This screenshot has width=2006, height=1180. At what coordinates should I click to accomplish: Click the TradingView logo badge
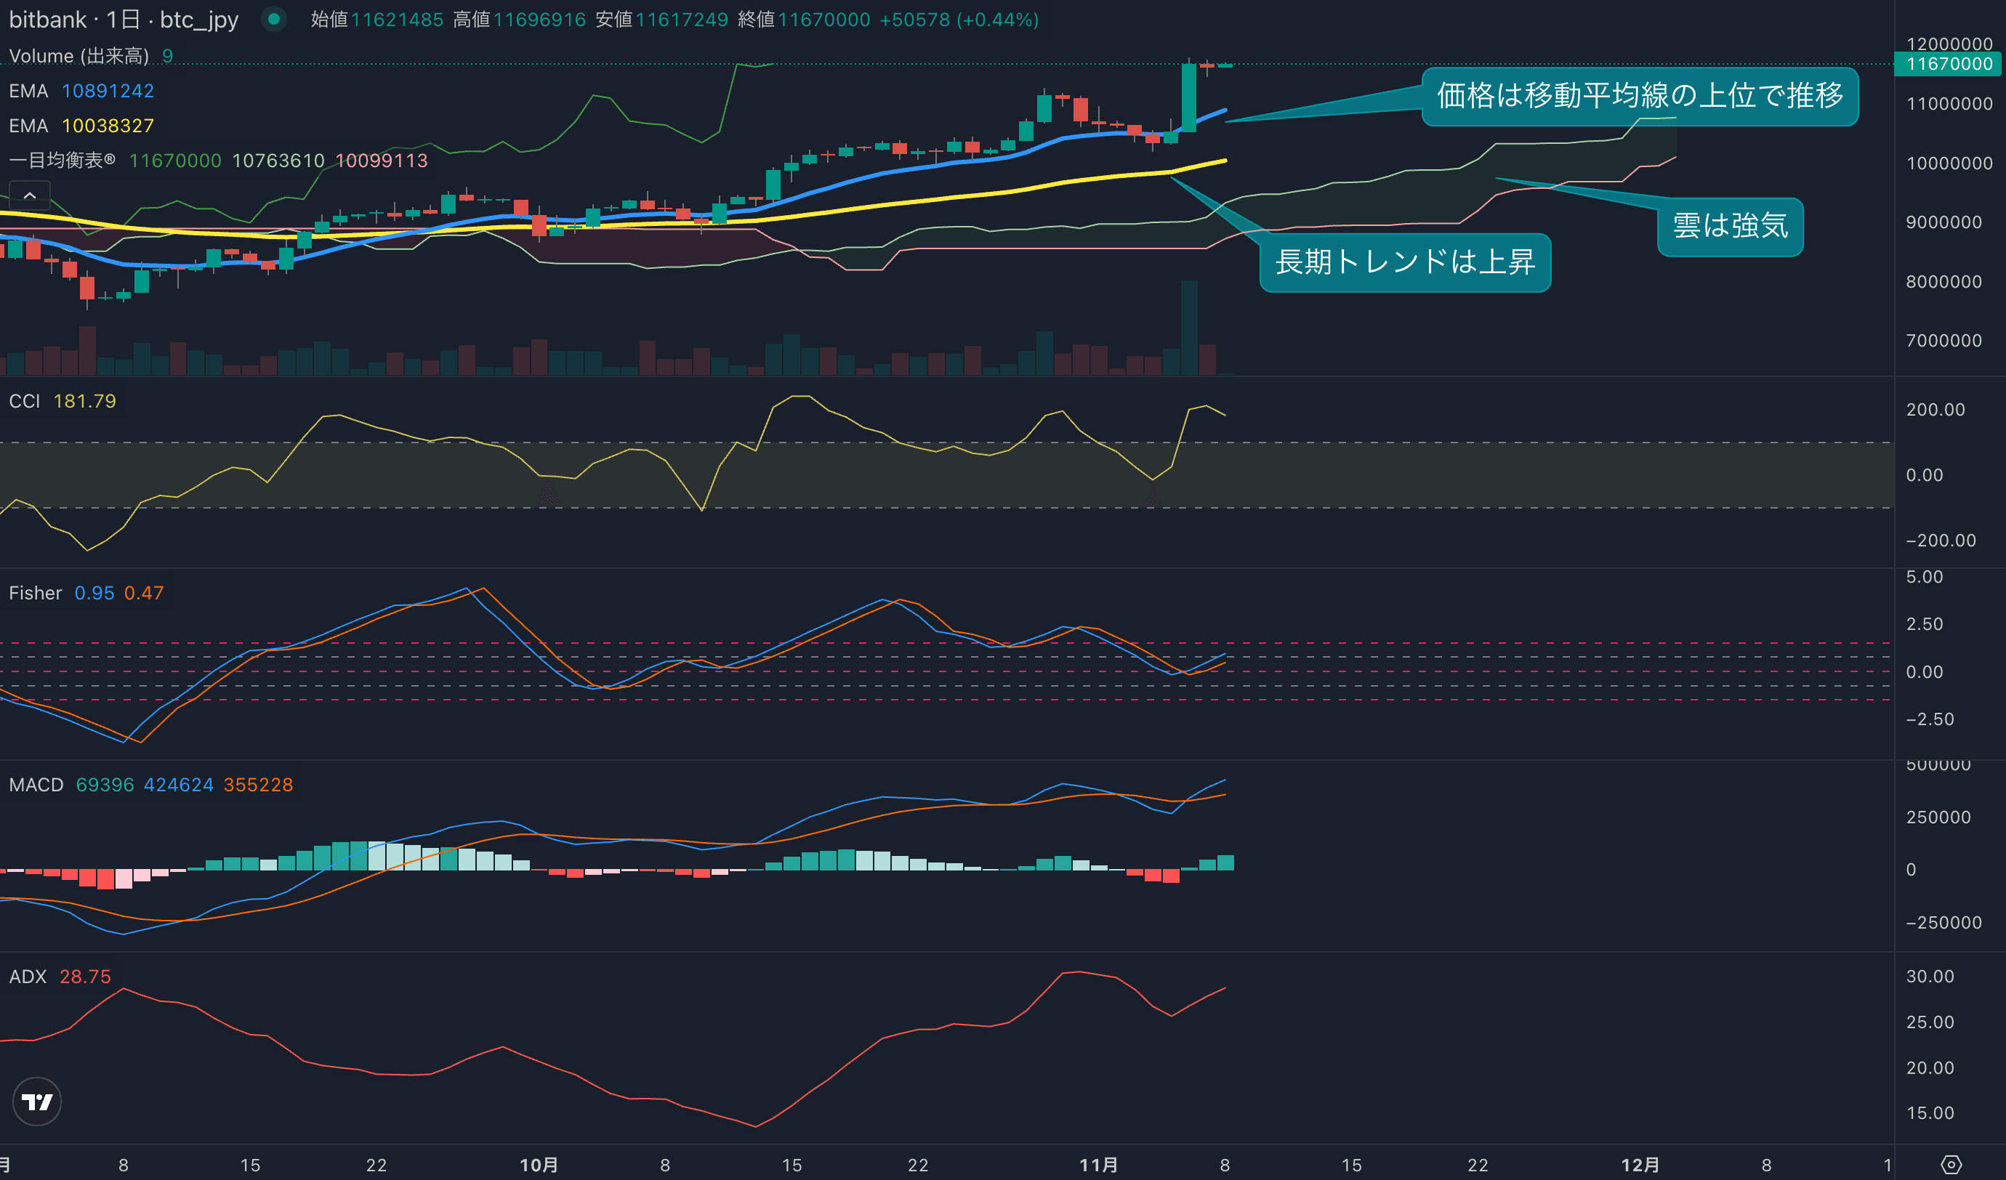[x=36, y=1102]
